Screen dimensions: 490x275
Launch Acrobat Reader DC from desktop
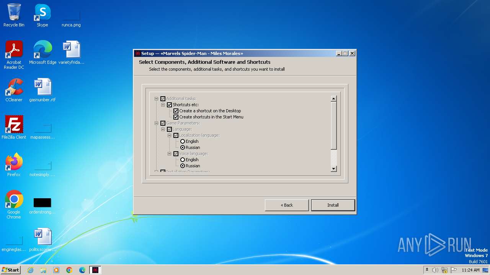click(x=14, y=55)
